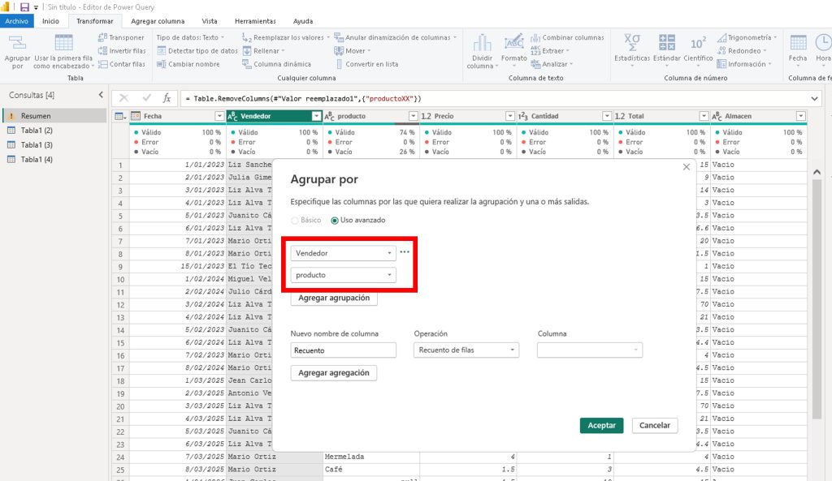Screen dimensions: 832x481
Task: Open the producto grouping dropdown
Action: click(x=343, y=275)
